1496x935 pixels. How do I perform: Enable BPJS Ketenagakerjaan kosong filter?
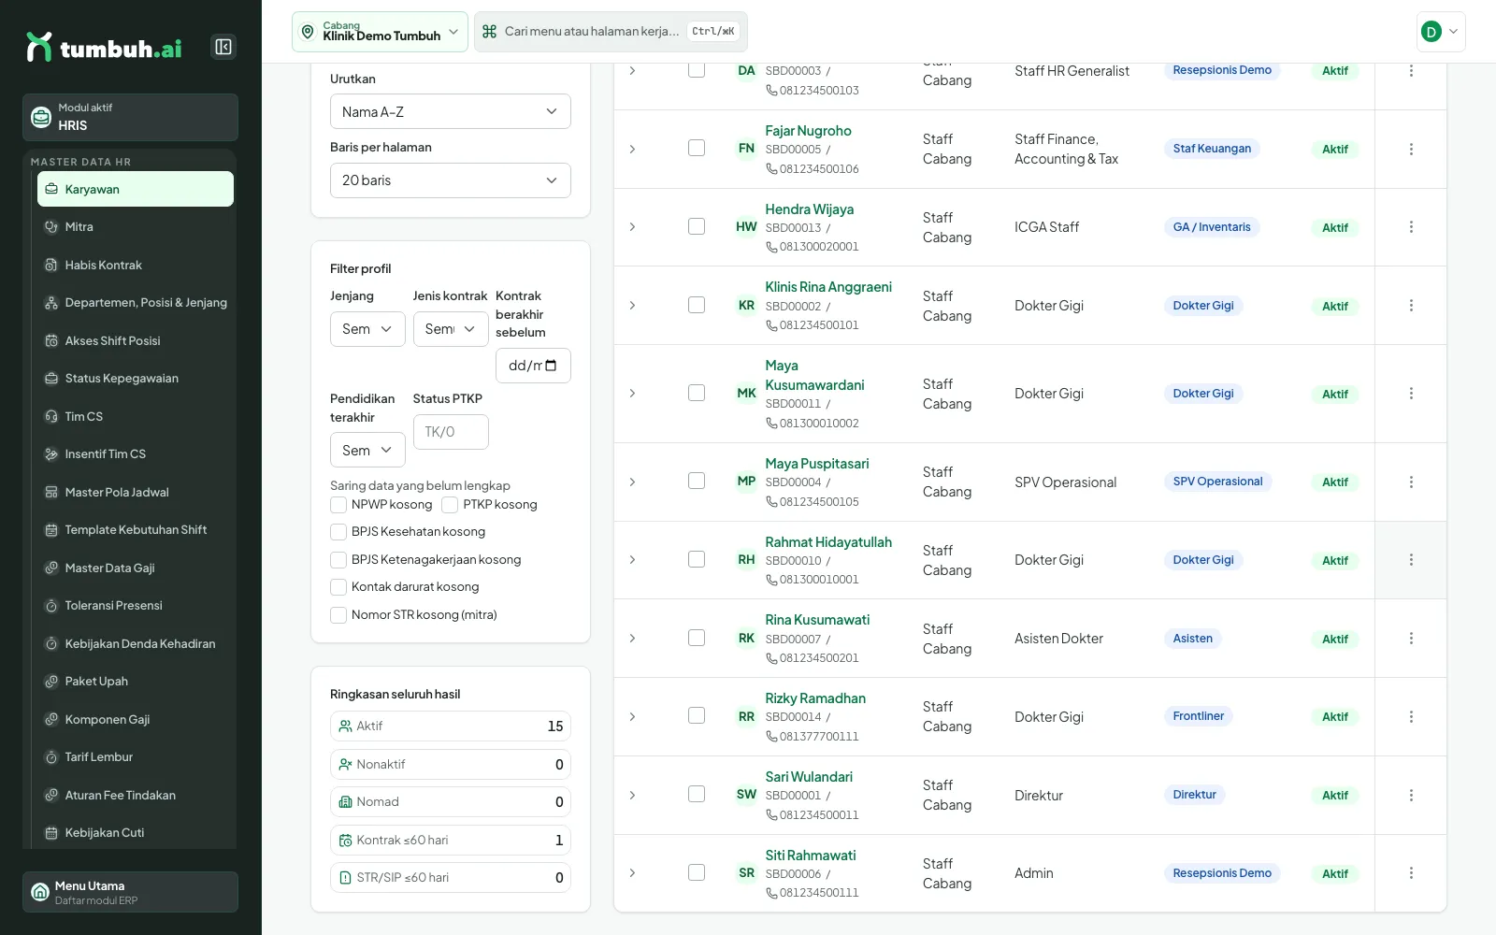tap(338, 560)
